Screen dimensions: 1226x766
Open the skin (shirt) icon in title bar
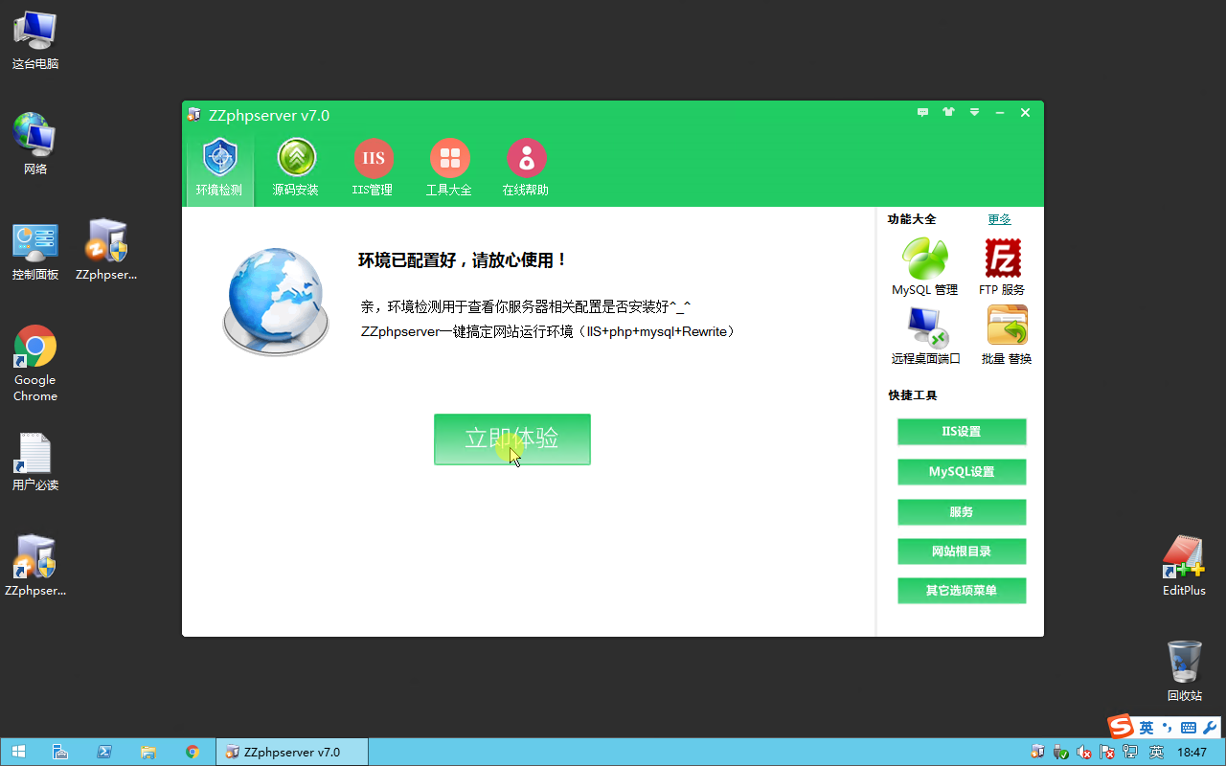[x=948, y=112]
